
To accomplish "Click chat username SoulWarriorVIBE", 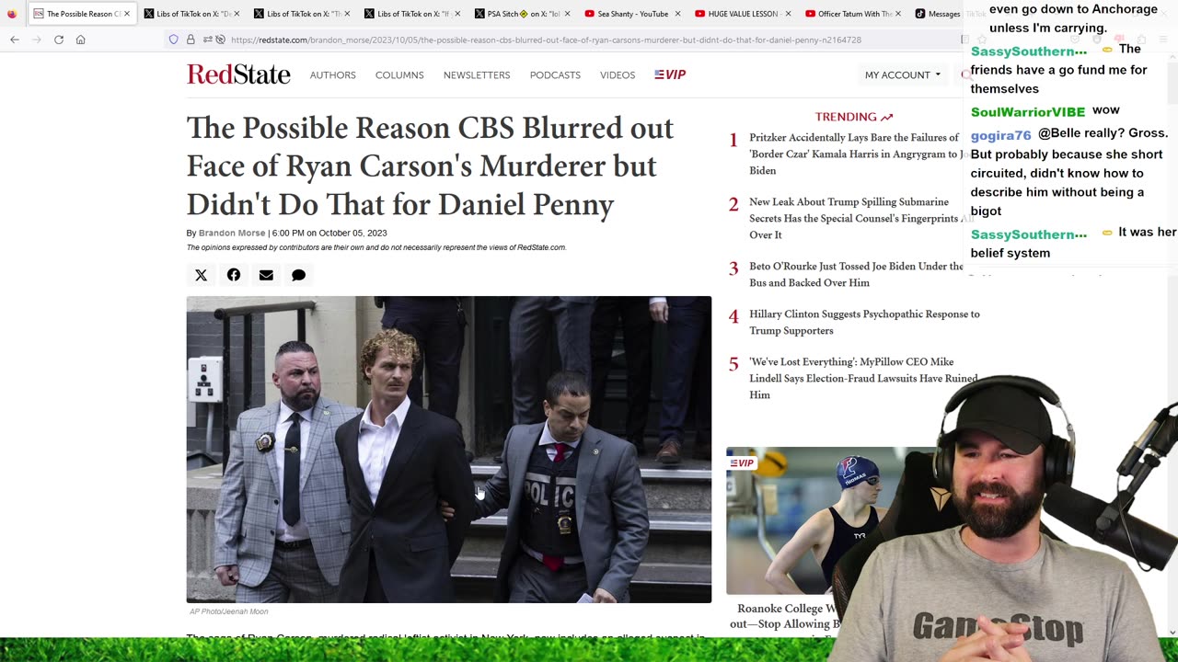I will [x=1028, y=112].
